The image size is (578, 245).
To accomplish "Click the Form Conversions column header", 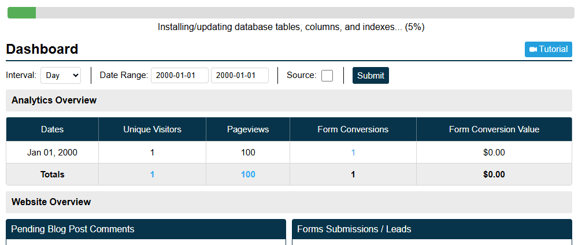I will pos(353,129).
